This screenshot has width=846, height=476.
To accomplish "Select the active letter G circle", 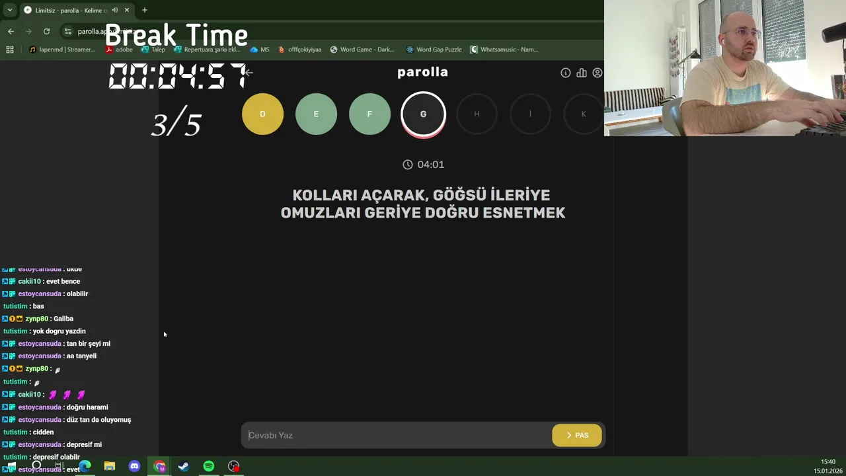I will [423, 114].
